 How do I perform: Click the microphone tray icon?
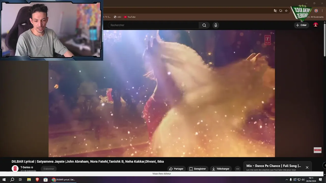(291, 179)
